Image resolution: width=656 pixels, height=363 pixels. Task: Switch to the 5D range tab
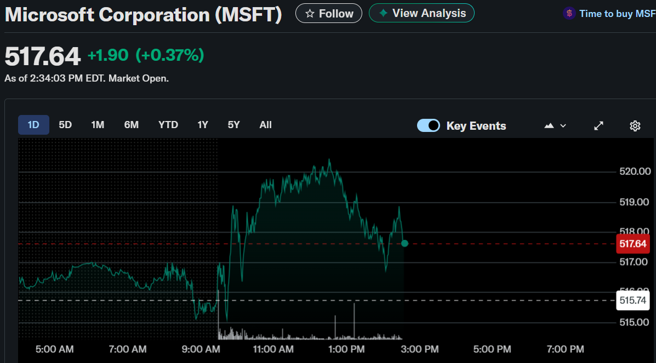click(x=65, y=125)
